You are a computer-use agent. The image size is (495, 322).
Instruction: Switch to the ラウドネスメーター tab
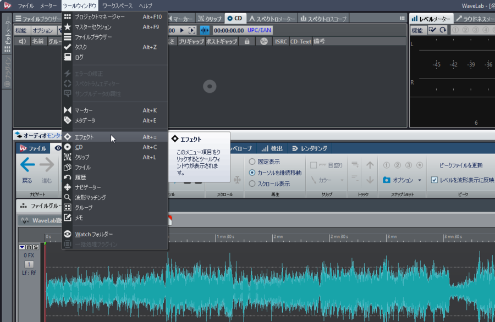click(475, 19)
